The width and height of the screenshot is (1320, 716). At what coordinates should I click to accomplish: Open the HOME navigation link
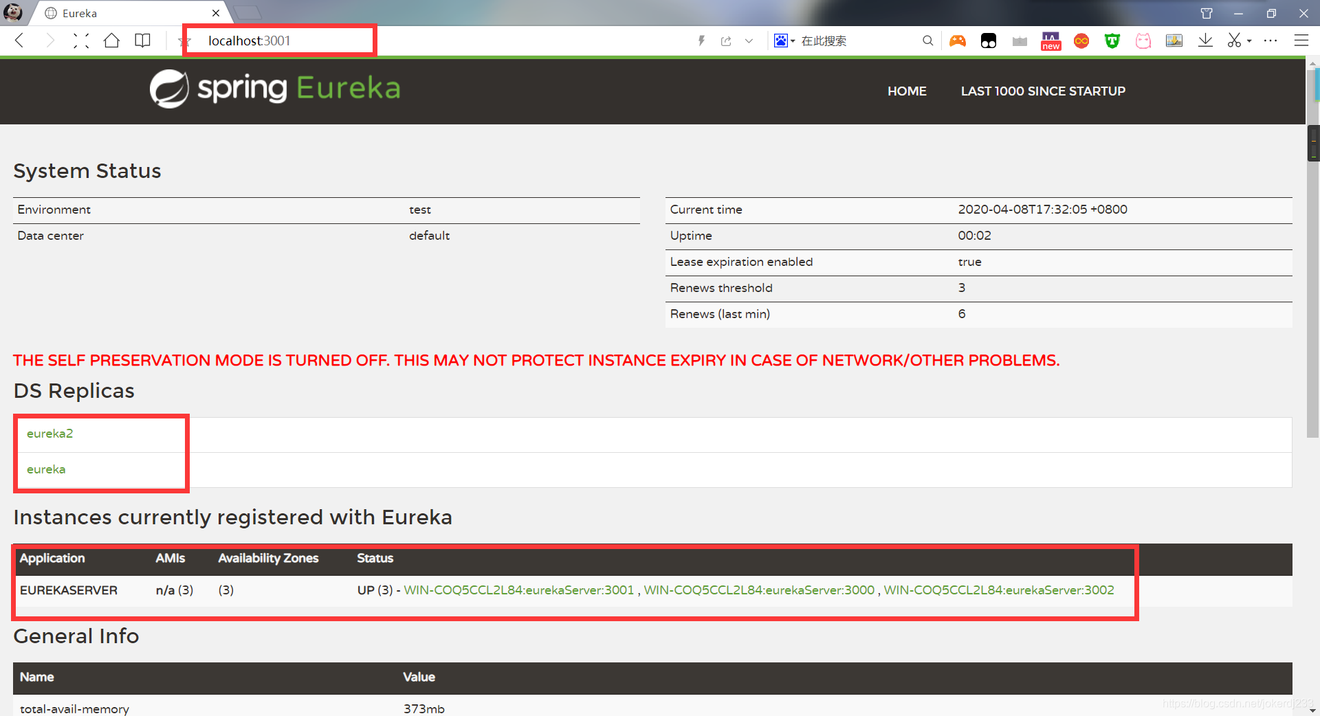click(x=907, y=91)
